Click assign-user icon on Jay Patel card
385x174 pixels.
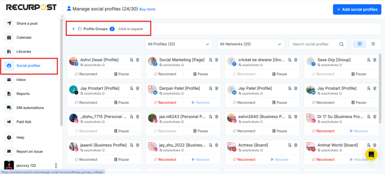pyautogui.click(x=290, y=88)
